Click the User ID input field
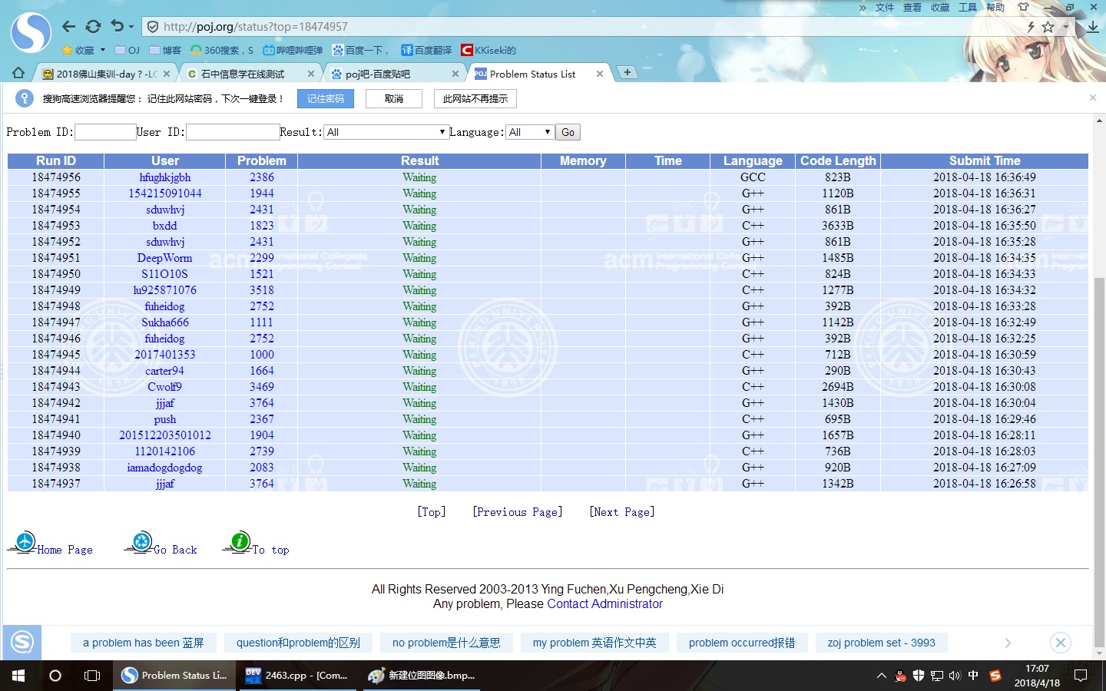Viewport: 1106px width, 691px height. 233,132
